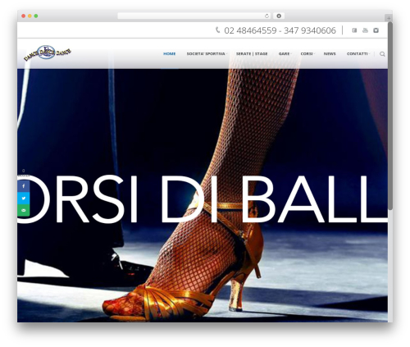Open the YouTube icon in top bar
The height and width of the screenshot is (347, 410).
tap(365, 30)
